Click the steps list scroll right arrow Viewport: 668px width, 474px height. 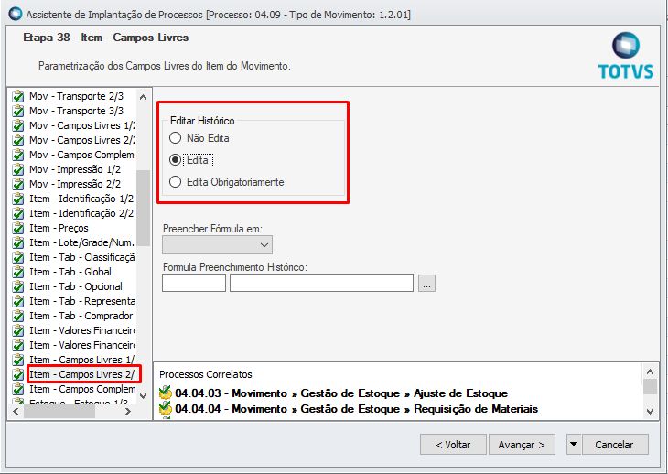[x=128, y=412]
